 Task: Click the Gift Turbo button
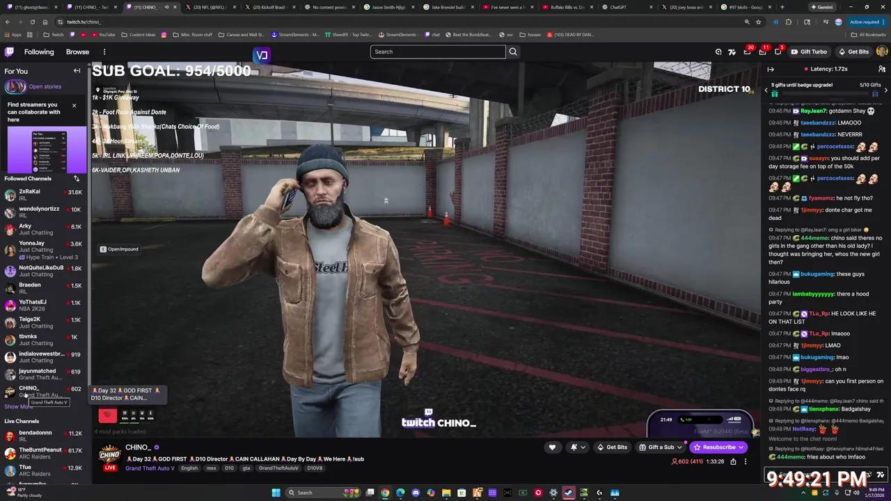click(808, 51)
